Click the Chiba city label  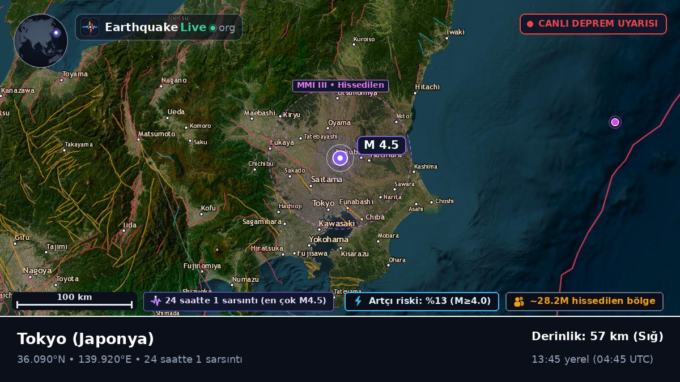375,217
